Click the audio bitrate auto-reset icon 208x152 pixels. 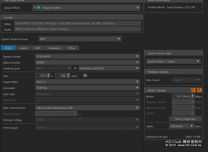click(x=199, y=90)
